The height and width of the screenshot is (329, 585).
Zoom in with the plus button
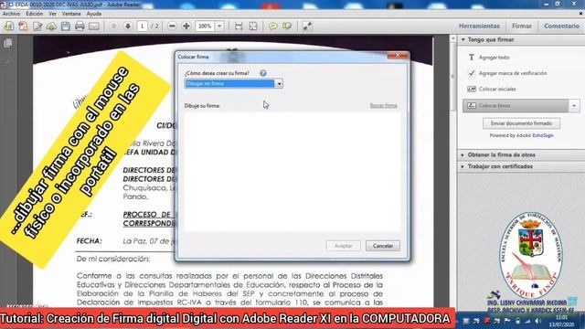pyautogui.click(x=186, y=27)
